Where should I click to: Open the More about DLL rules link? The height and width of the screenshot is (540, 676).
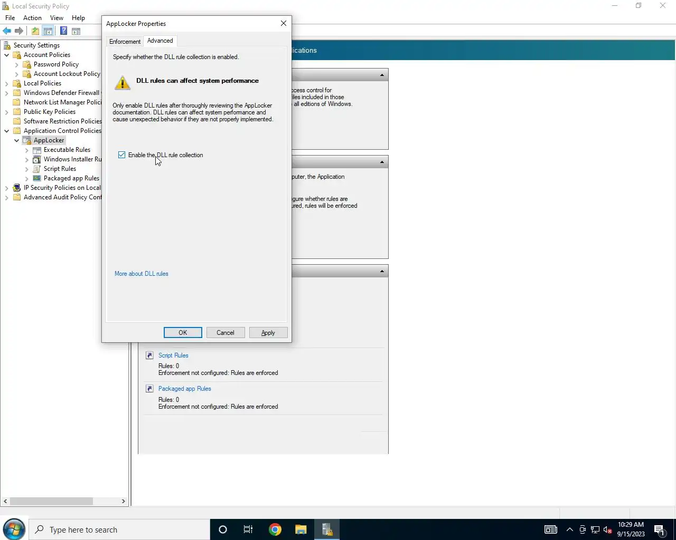pyautogui.click(x=142, y=274)
